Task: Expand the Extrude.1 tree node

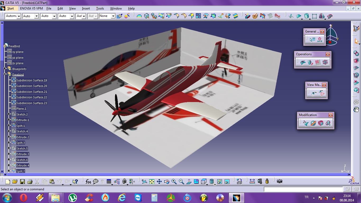Action: (9, 120)
